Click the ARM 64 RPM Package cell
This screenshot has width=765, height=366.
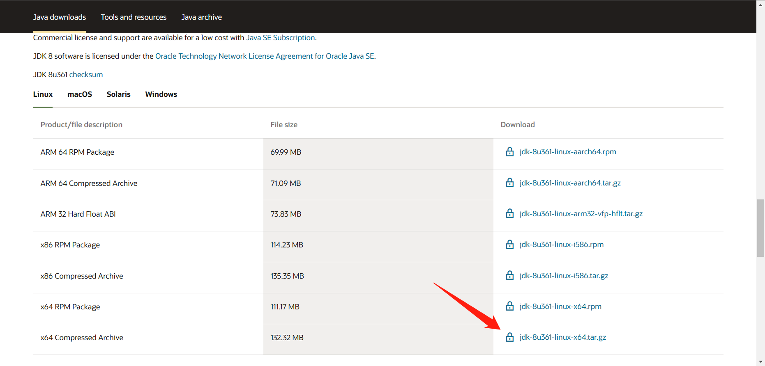148,154
